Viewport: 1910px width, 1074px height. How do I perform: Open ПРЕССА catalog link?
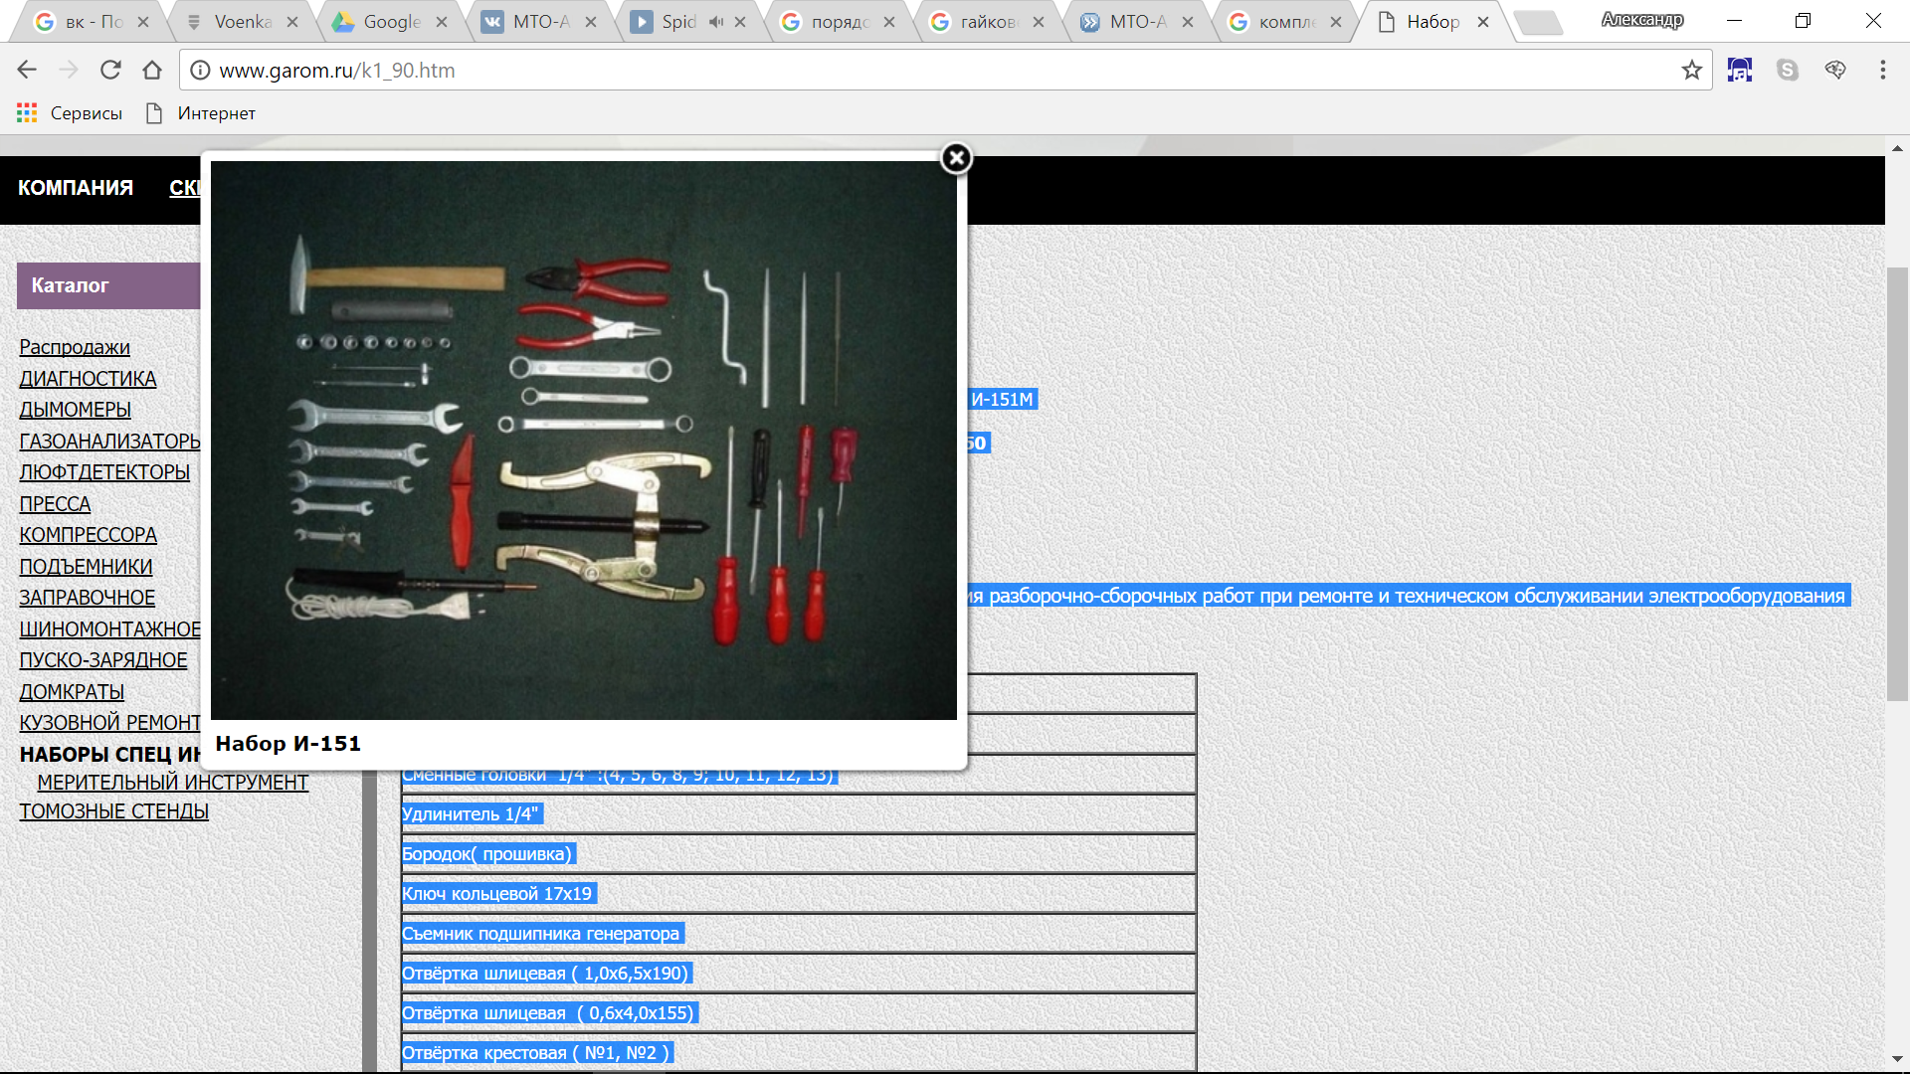pyautogui.click(x=55, y=504)
